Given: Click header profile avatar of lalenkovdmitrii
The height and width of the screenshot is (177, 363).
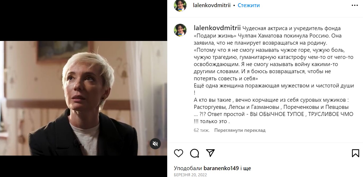Looking at the screenshot, I should (180, 5).
